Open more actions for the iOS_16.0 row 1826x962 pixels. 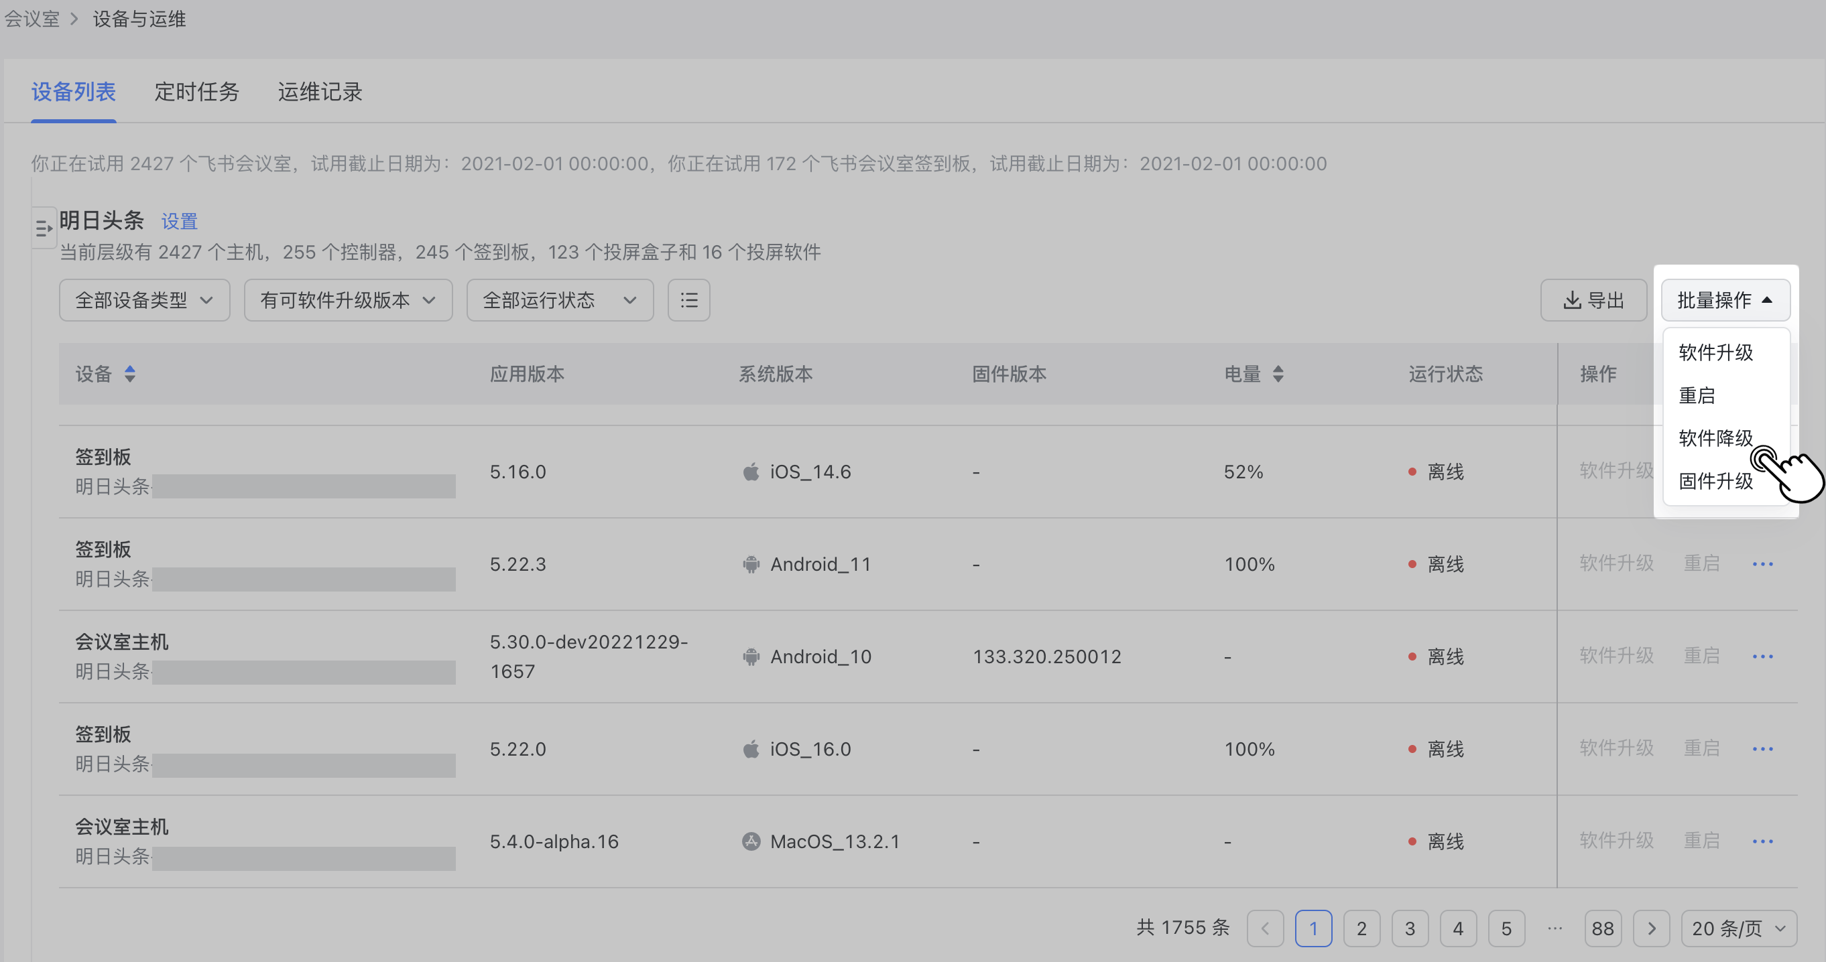1762,749
